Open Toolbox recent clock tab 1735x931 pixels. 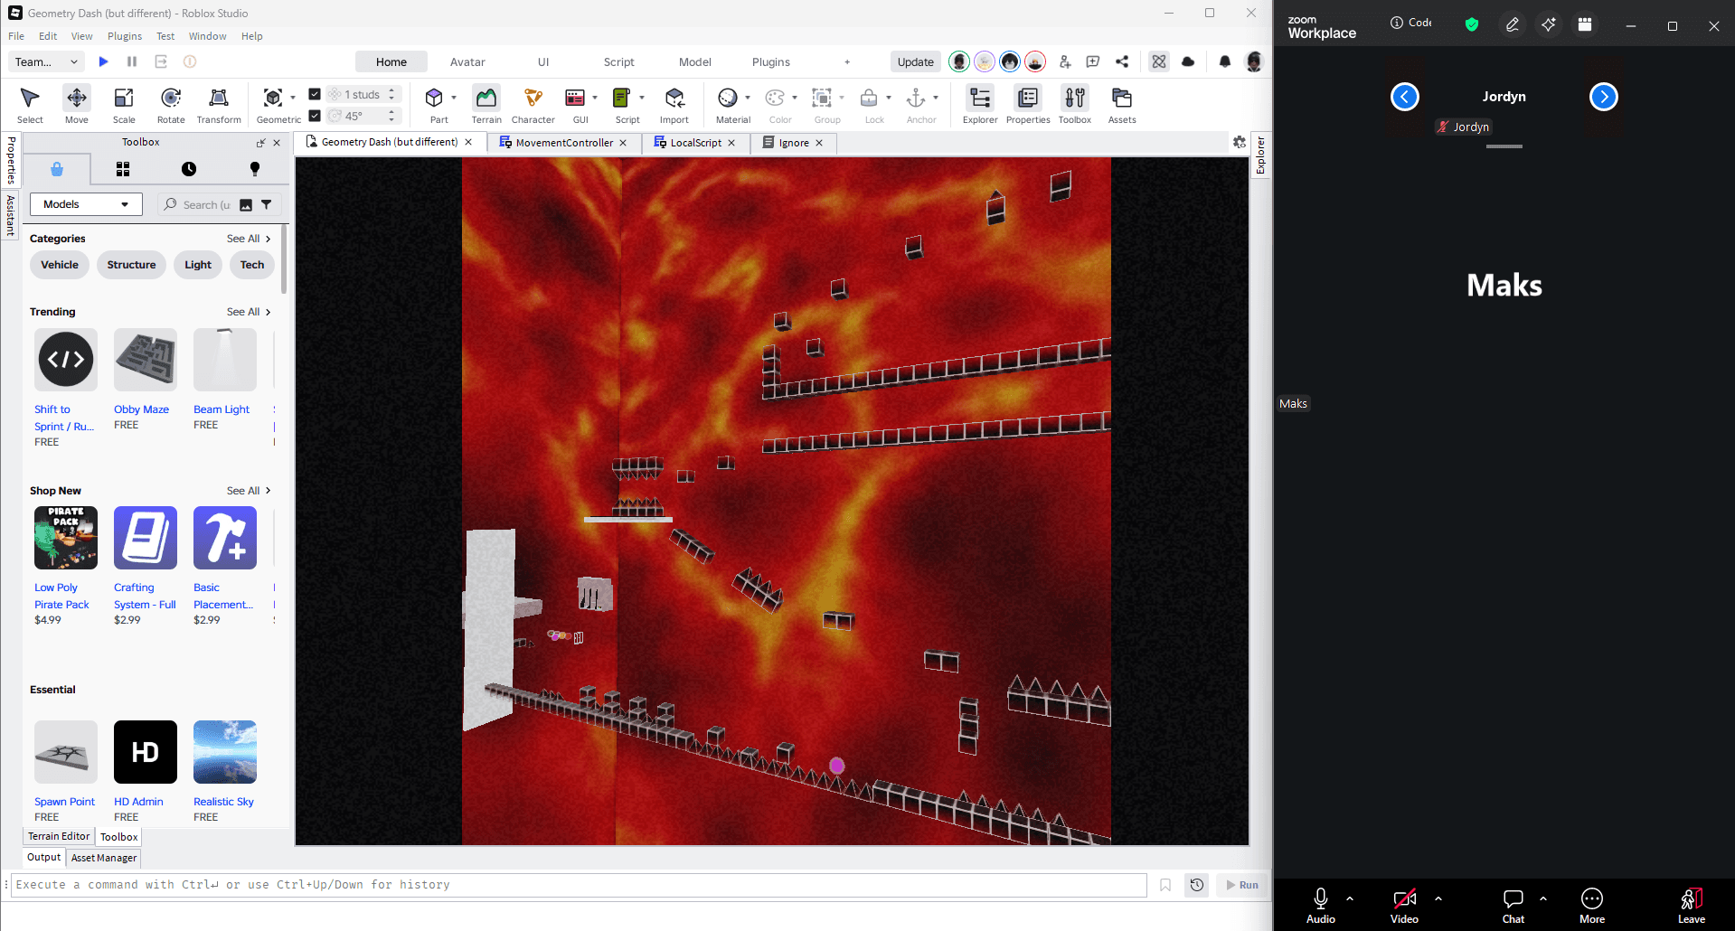189,169
